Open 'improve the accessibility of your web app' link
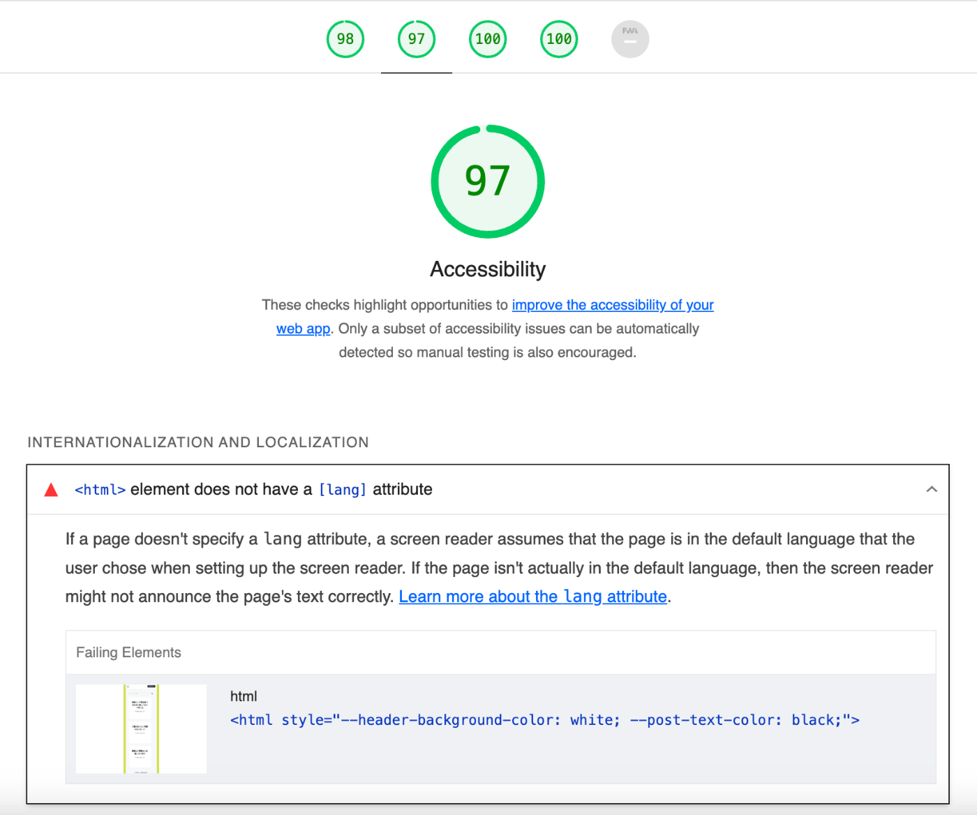Image resolution: width=977 pixels, height=815 pixels. (x=613, y=305)
